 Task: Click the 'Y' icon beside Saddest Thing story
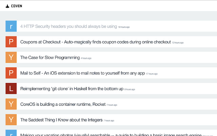tap(11, 120)
